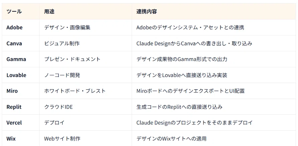Click the ツール column header
The height and width of the screenshot is (146, 298).
click(x=21, y=12)
